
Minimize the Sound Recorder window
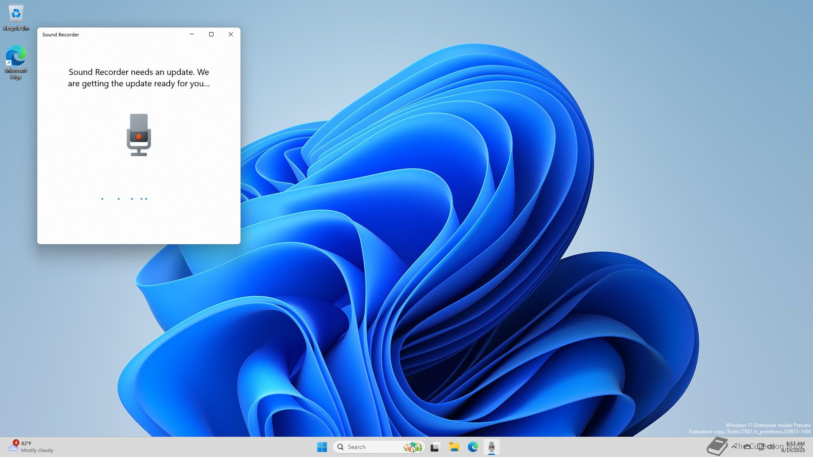tap(192, 34)
